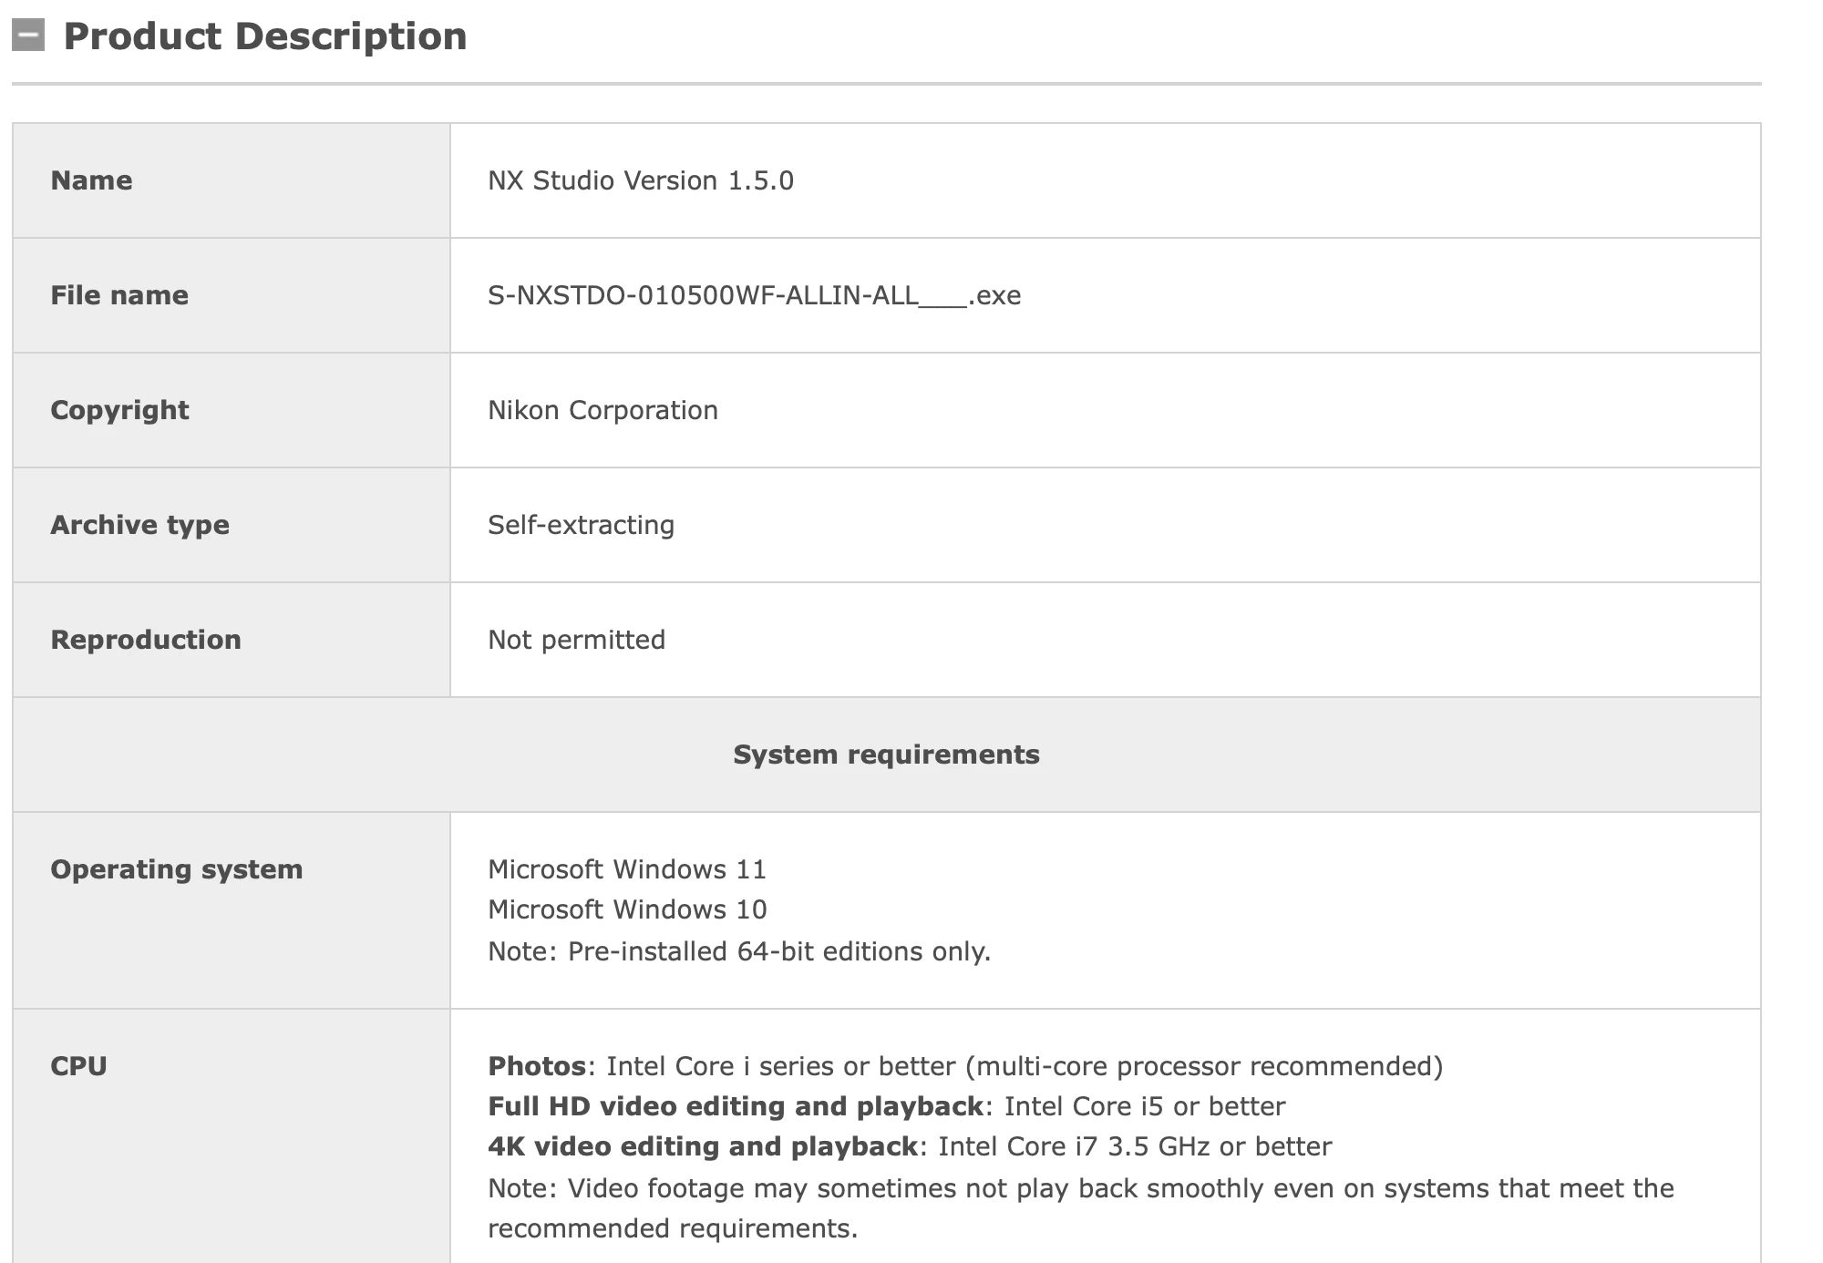Click the NX Studio Version 1.5.0 text

pos(640,180)
